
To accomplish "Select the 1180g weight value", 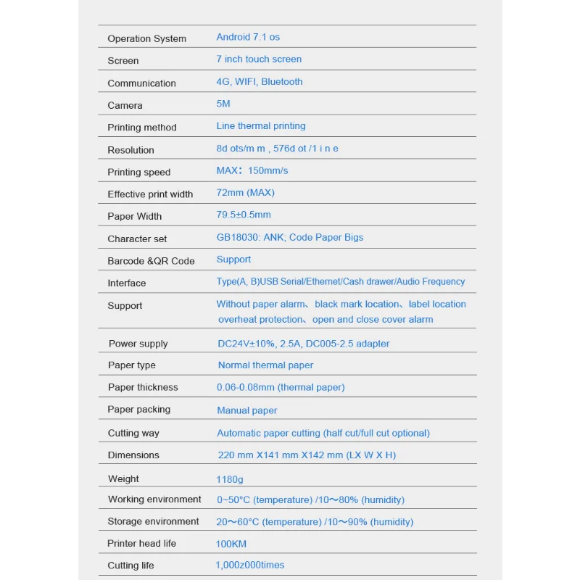I will 229,479.
